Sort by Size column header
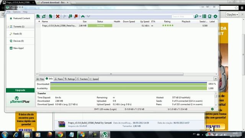 tap(85, 21)
